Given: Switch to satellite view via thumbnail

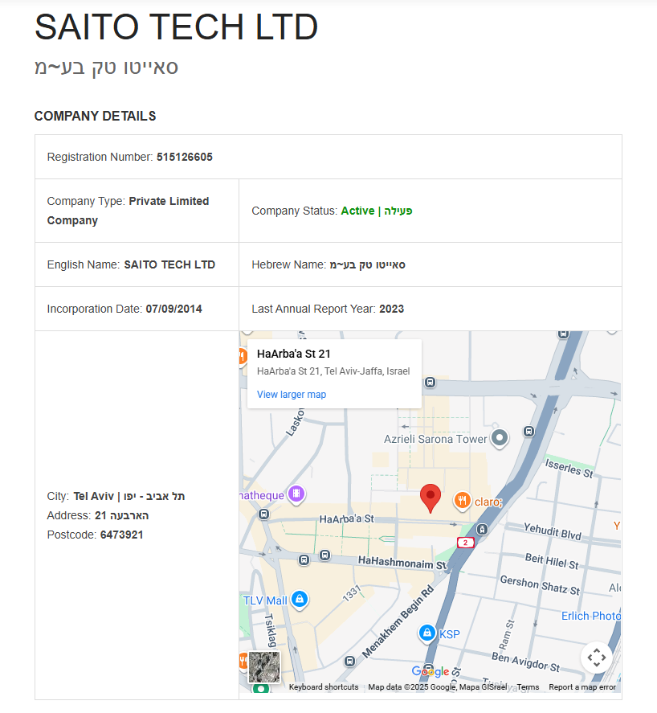Looking at the screenshot, I should coord(264,667).
